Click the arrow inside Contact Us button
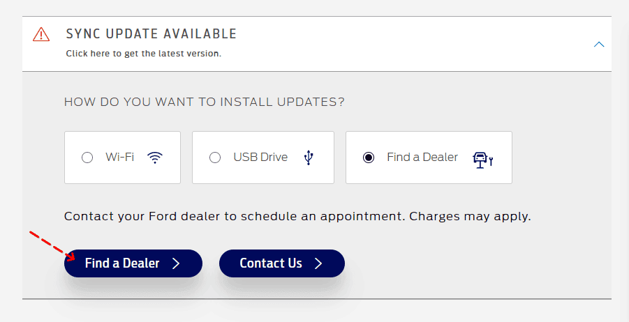Viewport: 629px width, 322px height. (318, 263)
